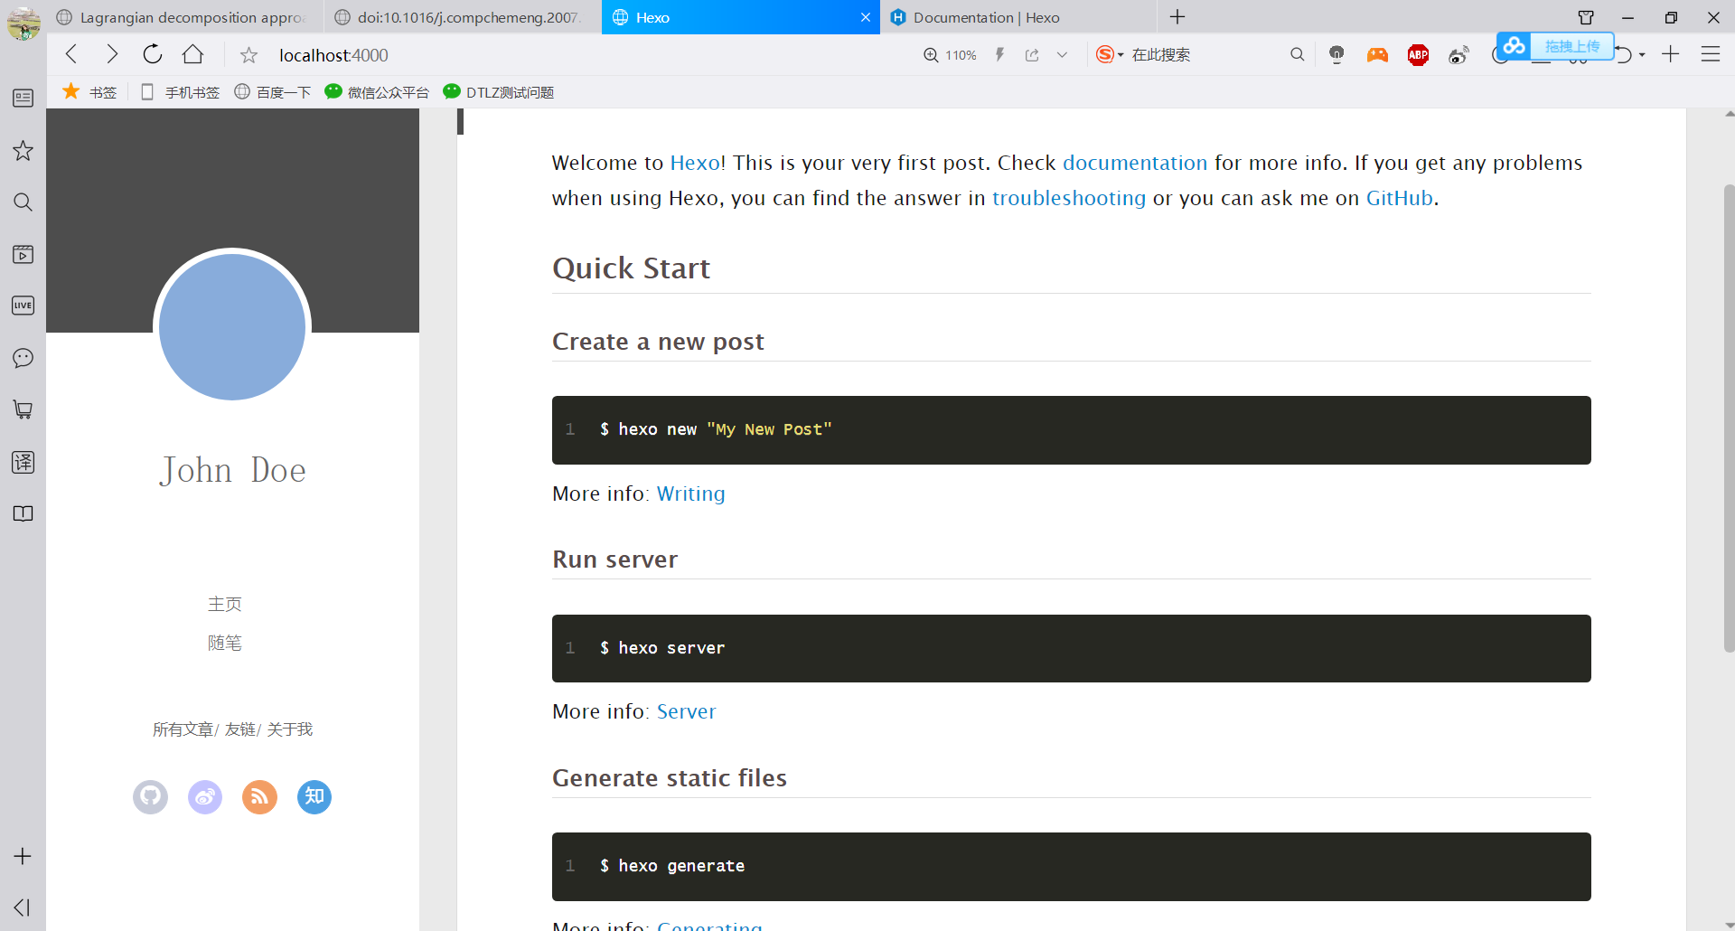This screenshot has height=931, width=1735.
Task: Switch to doi:10.1016 compchemeng tab
Action: coord(461,17)
